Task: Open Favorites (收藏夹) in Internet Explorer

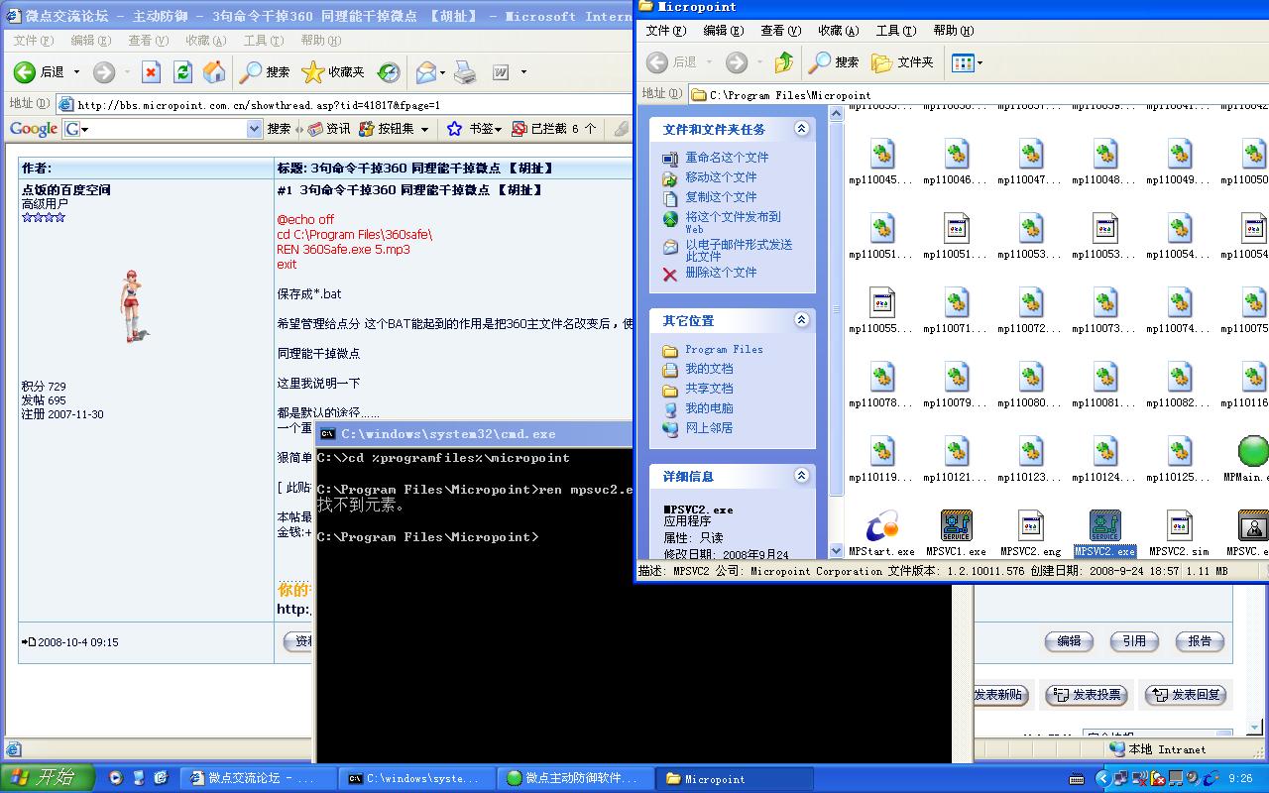Action: (x=333, y=71)
